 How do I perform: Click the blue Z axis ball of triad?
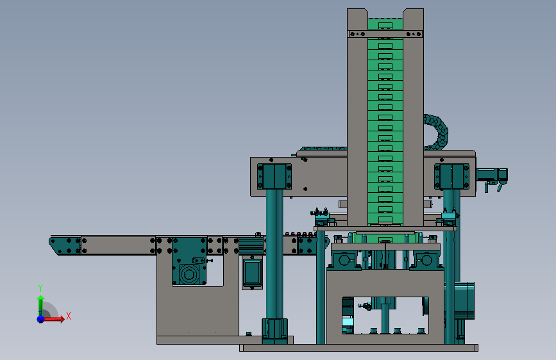[40, 319]
